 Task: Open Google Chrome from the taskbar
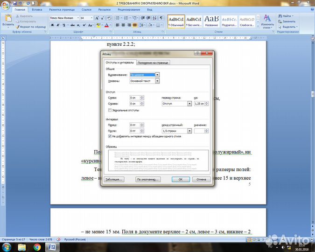[x=37, y=246]
